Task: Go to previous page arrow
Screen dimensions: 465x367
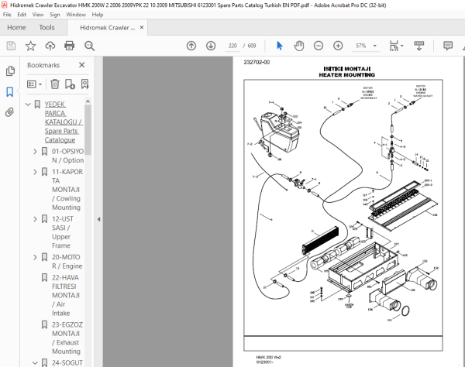Action: (x=191, y=46)
